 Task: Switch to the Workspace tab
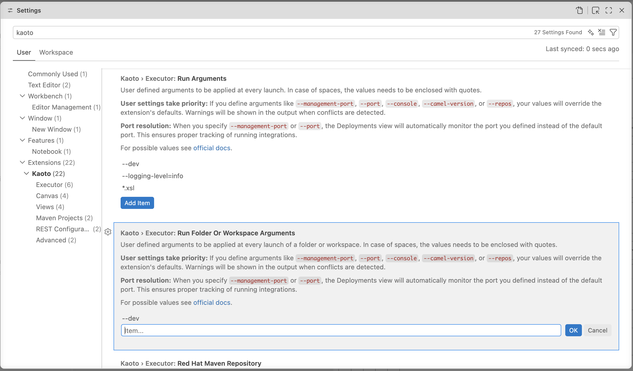(56, 52)
